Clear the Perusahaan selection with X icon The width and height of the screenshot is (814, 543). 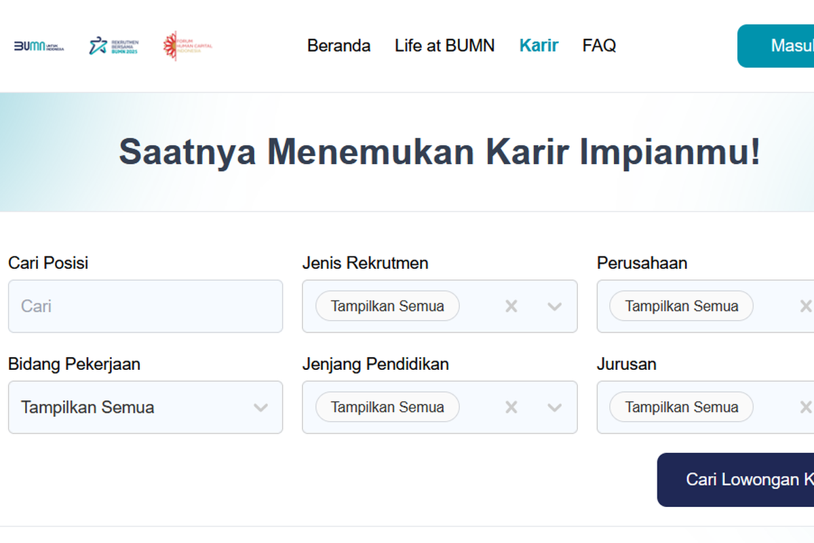(805, 306)
